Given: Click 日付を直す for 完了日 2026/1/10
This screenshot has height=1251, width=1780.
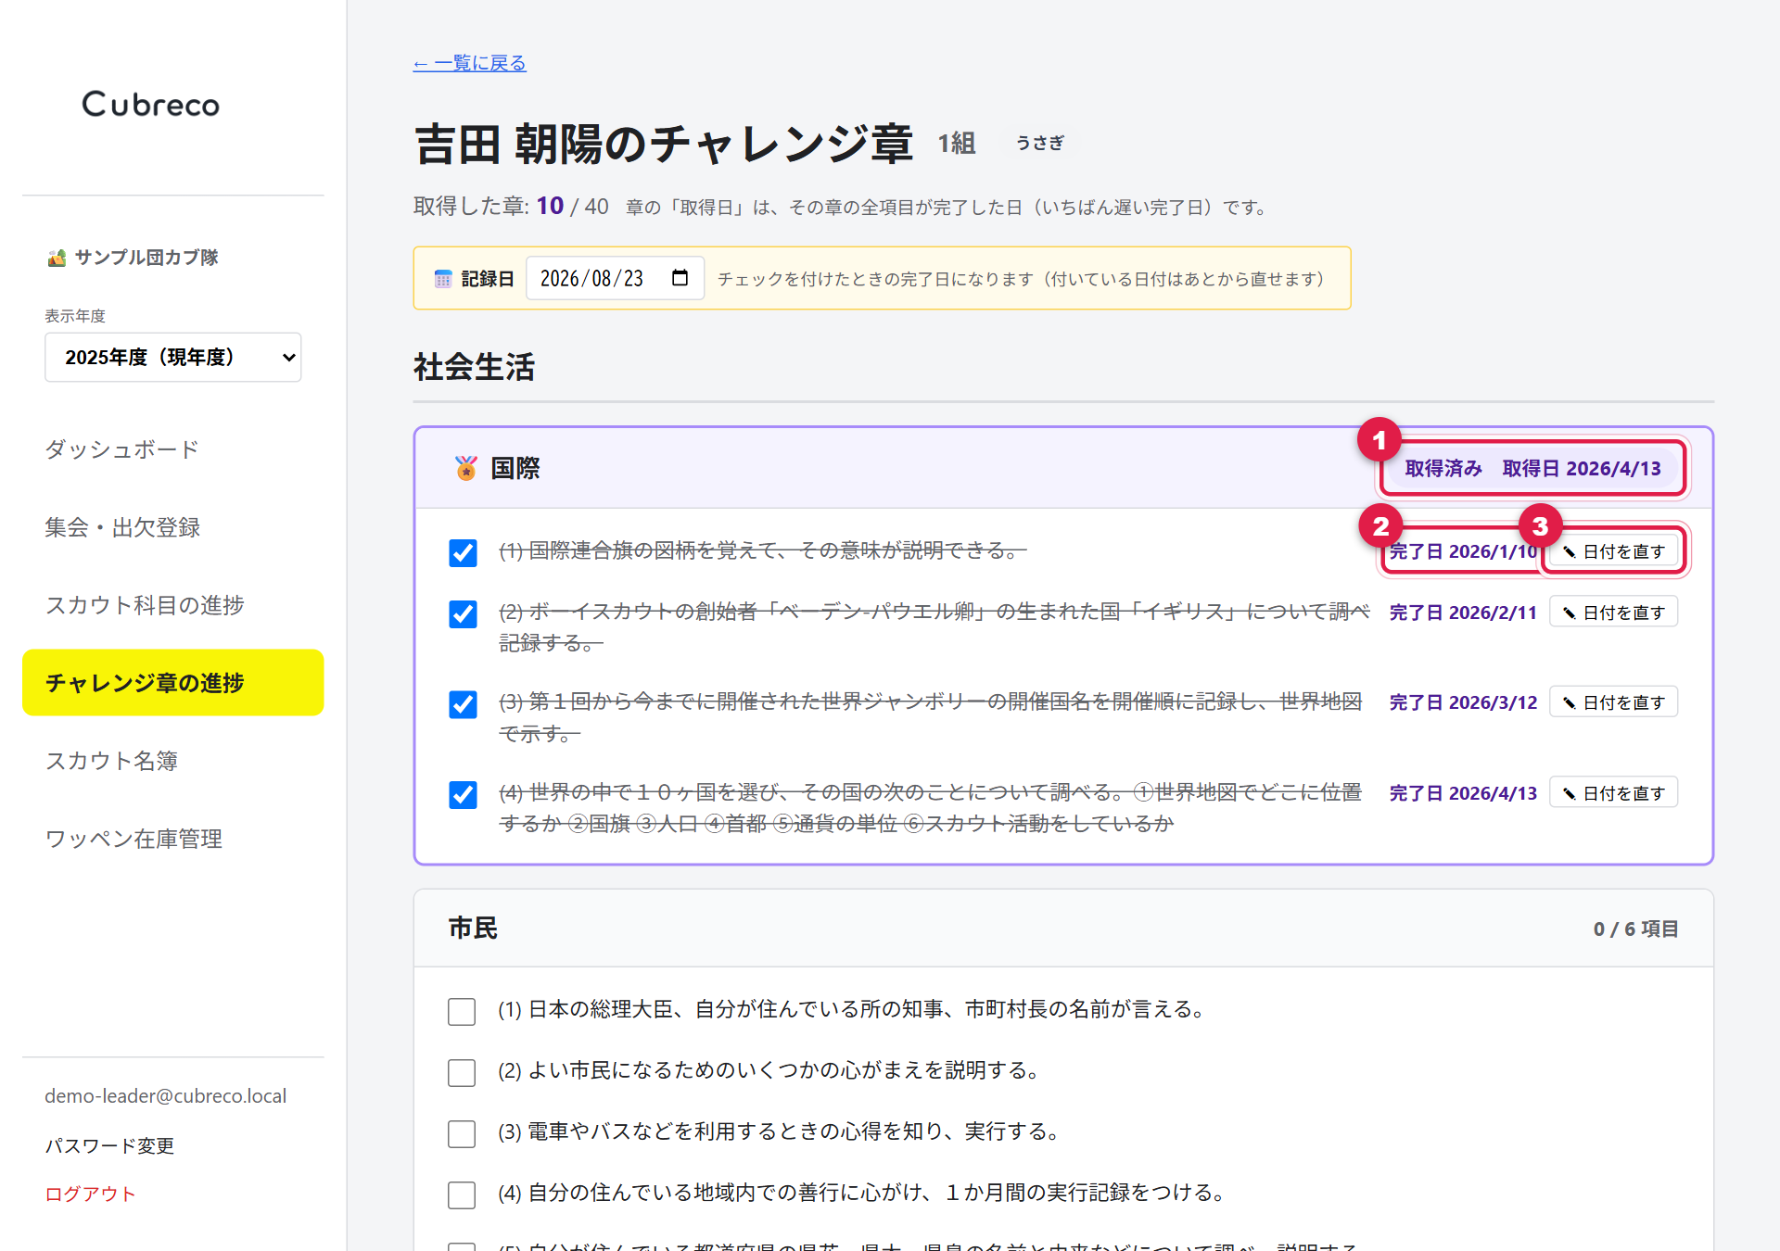Looking at the screenshot, I should point(1614,551).
